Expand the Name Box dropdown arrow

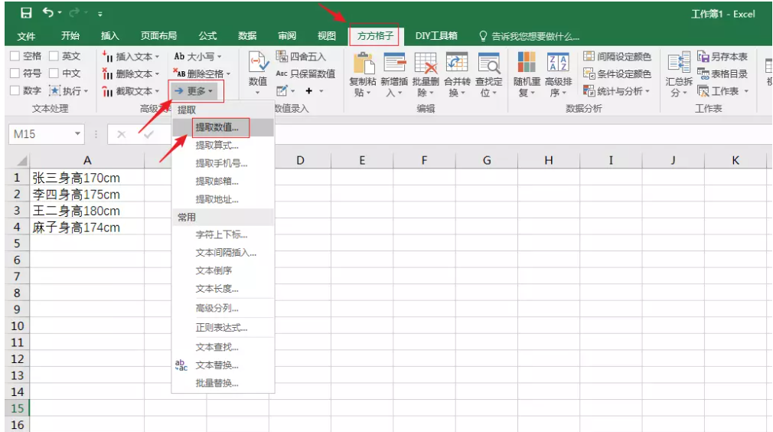(77, 135)
